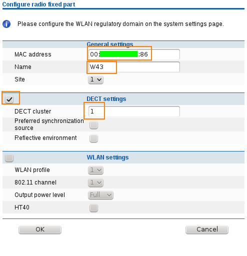Open Output power level dropdown
This screenshot has width=247, height=256.
coord(100,195)
